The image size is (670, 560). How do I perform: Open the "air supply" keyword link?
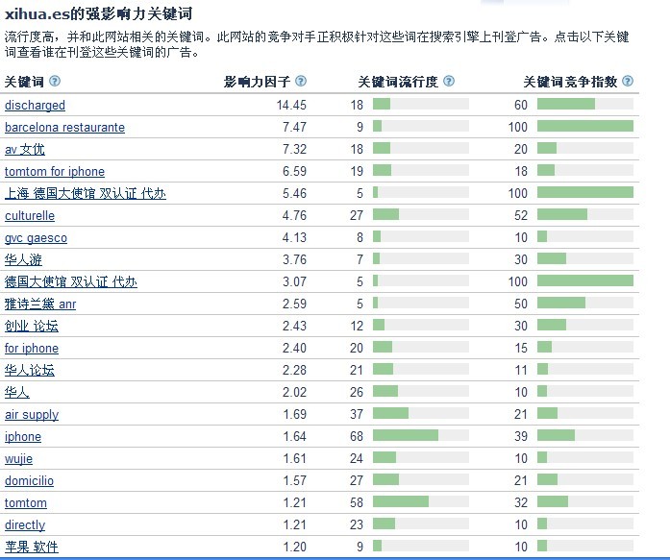(x=32, y=415)
